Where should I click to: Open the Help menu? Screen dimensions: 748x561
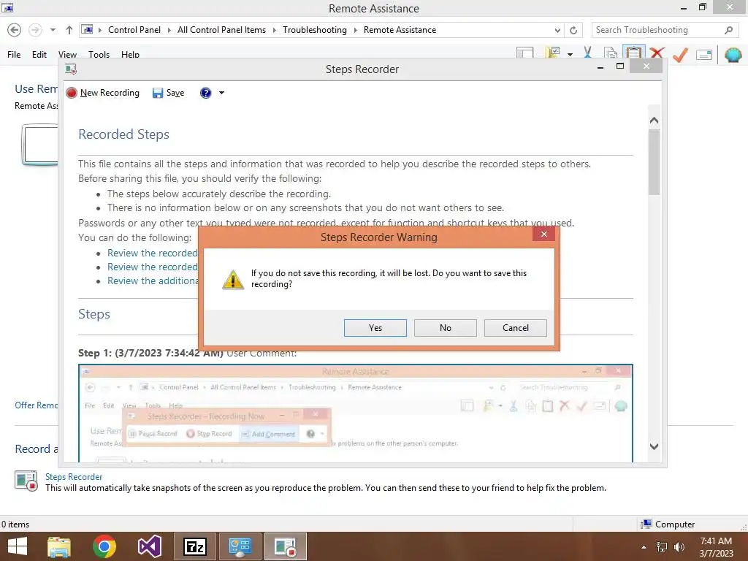tap(130, 54)
